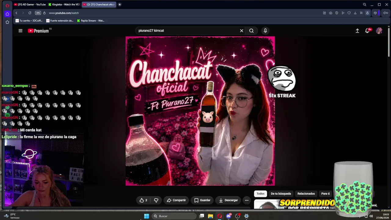Select the Para ti filter chip
The image size is (391, 220).
click(x=325, y=194)
